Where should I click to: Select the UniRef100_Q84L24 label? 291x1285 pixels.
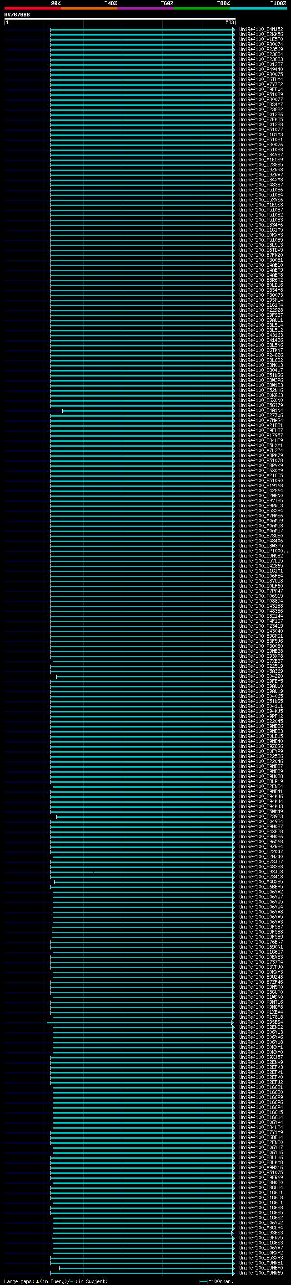pos(261,1127)
